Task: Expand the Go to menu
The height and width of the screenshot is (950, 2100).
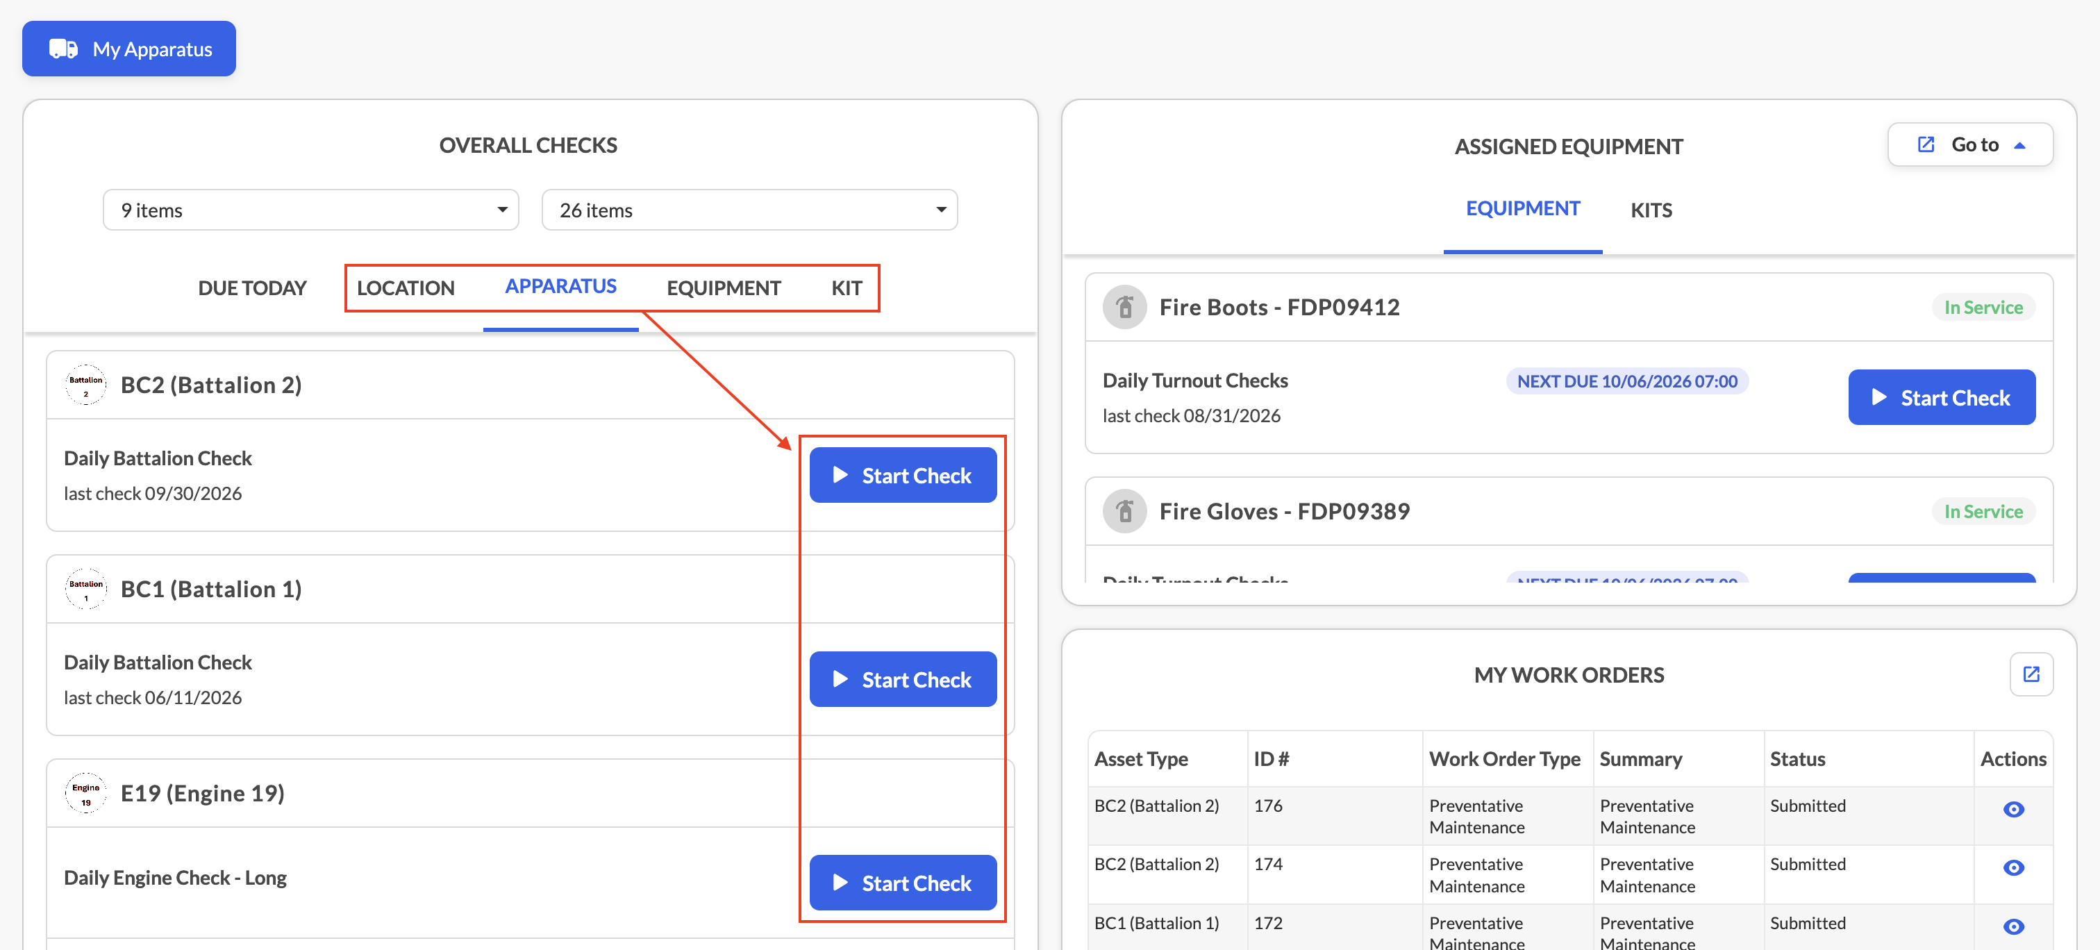Action: pos(1969,145)
